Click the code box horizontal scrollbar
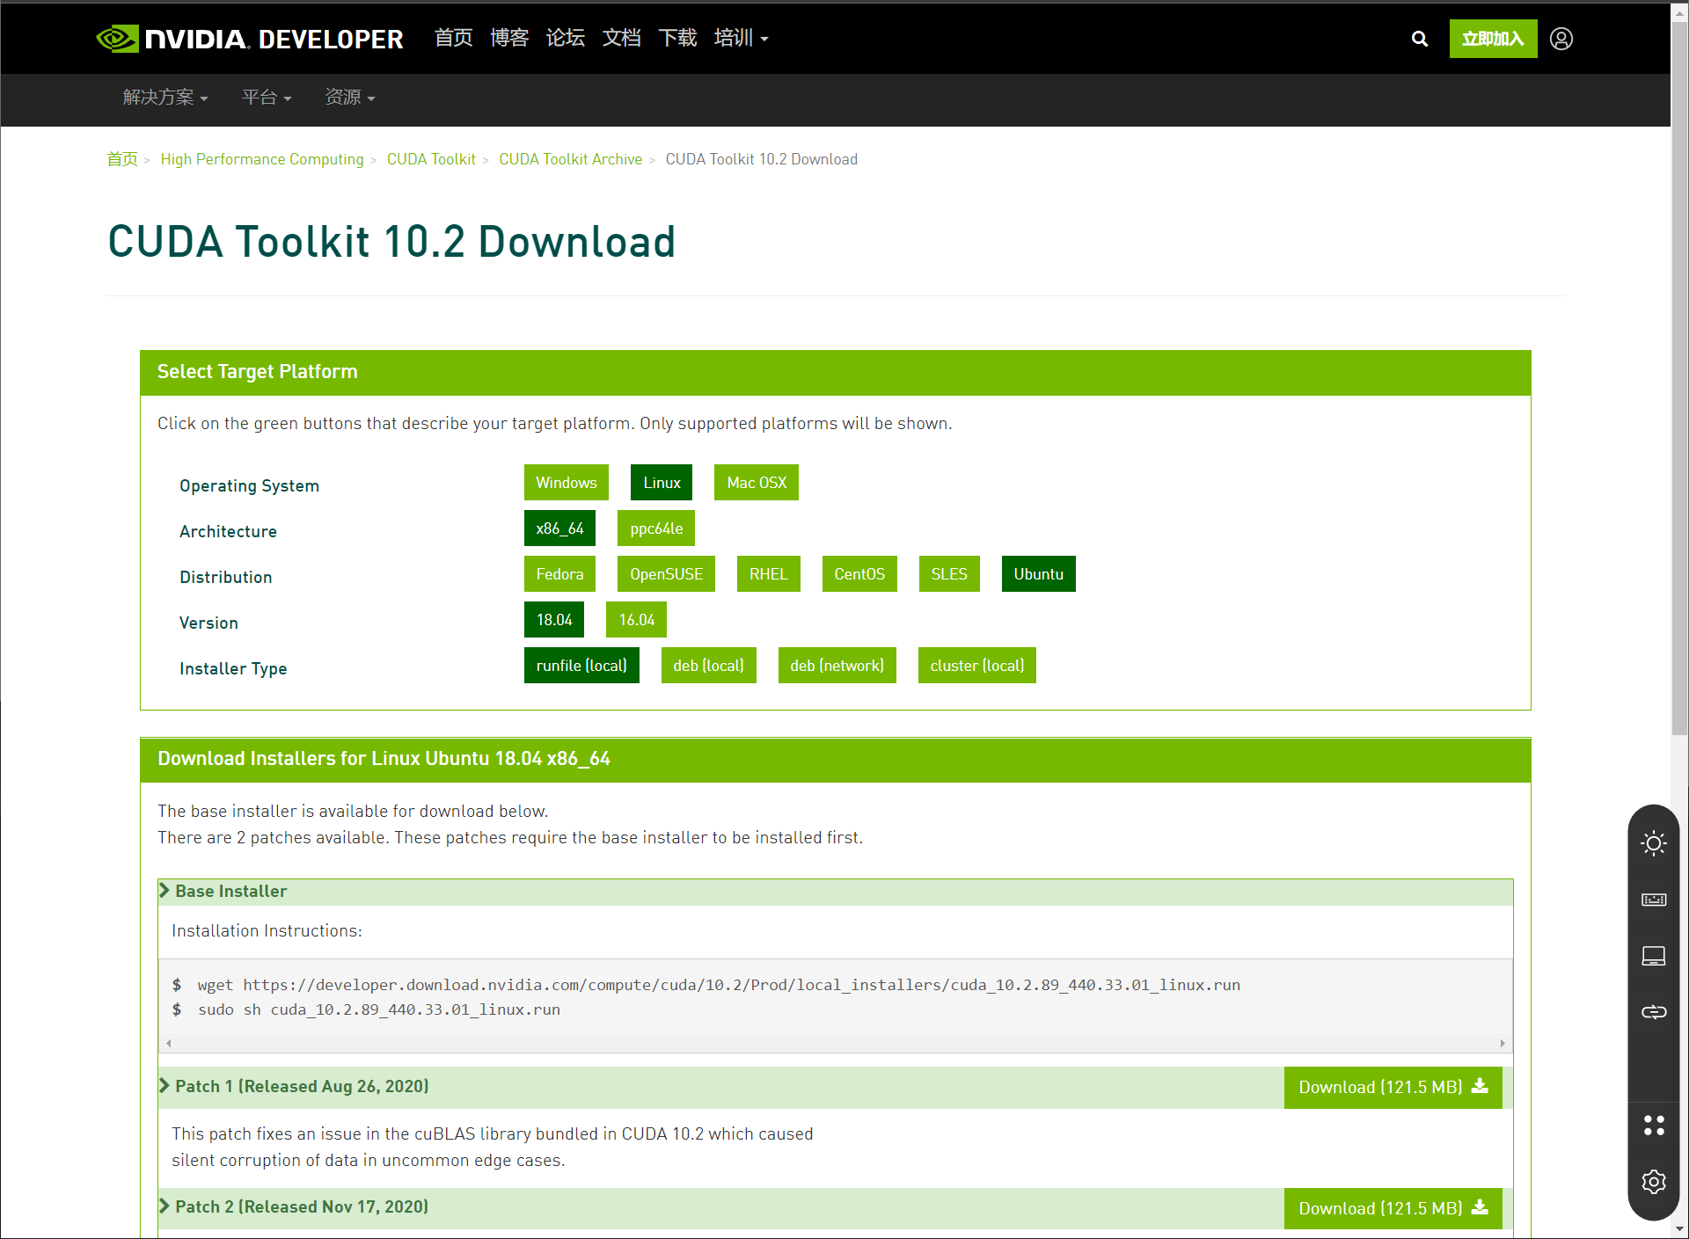Image resolution: width=1689 pixels, height=1239 pixels. tap(835, 1043)
